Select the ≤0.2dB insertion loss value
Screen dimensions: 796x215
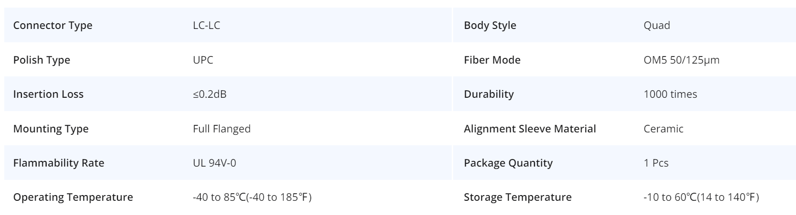(x=210, y=94)
